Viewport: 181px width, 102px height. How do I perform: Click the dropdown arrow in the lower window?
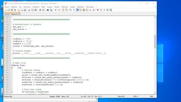96,99
